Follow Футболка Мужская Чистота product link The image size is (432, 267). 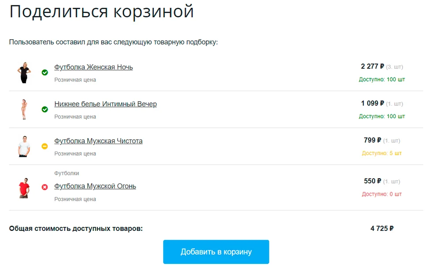[98, 141]
